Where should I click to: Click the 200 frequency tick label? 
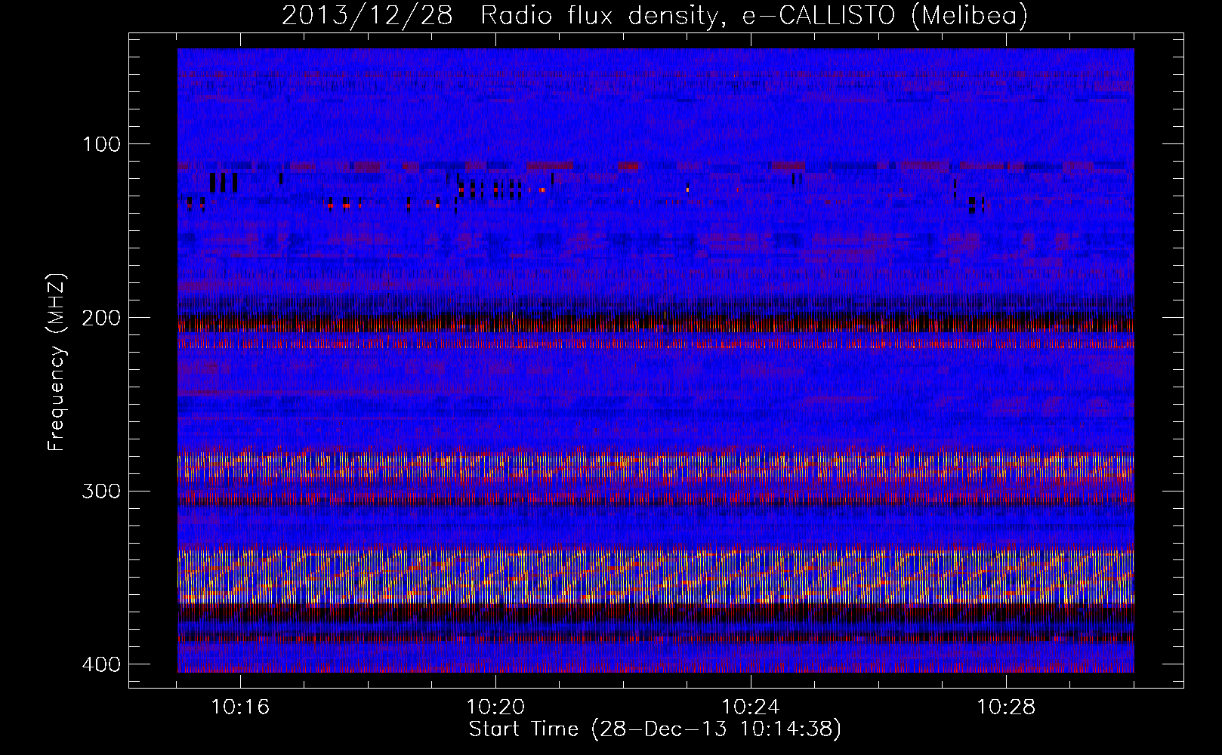click(x=100, y=318)
